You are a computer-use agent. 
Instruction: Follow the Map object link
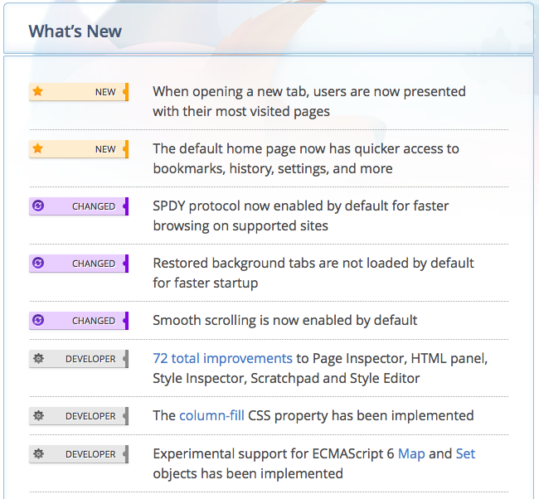pyautogui.click(x=411, y=453)
